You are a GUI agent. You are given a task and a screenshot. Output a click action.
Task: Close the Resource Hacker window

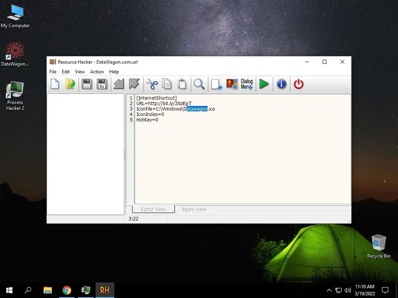[342, 62]
